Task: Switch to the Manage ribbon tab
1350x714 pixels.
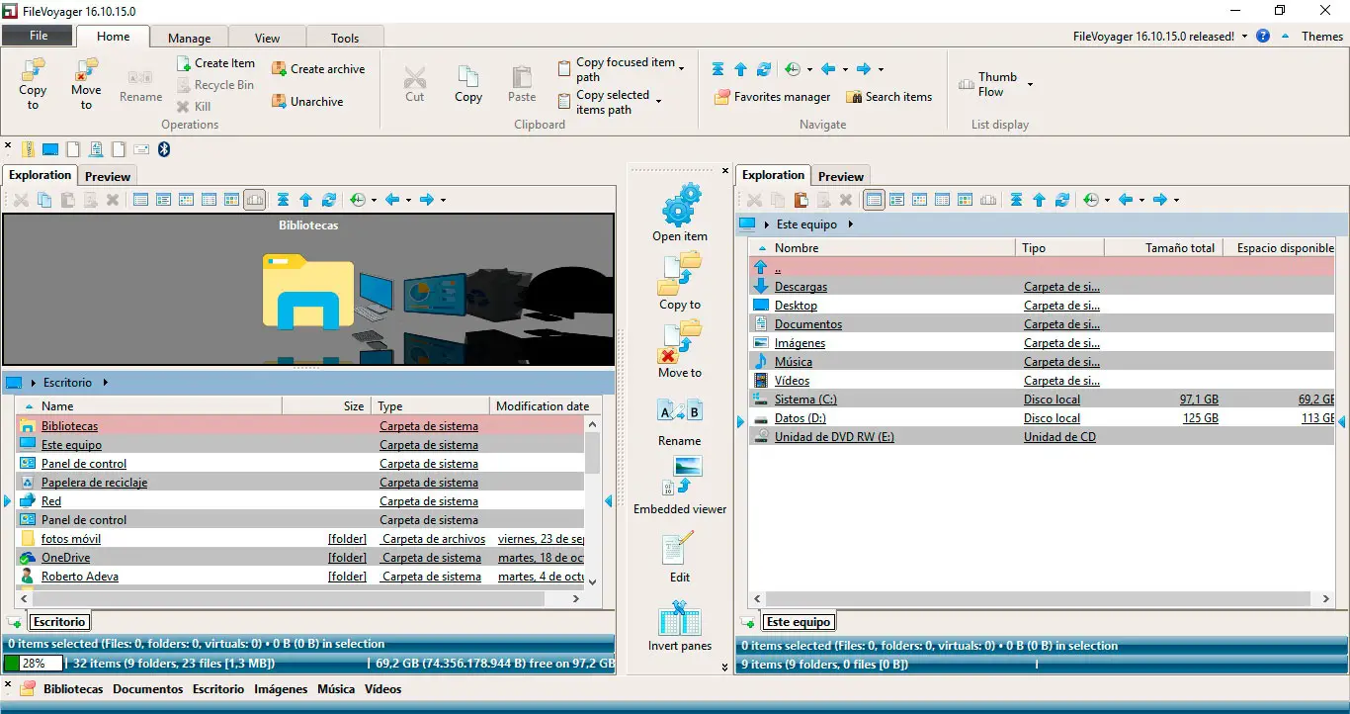Action: [x=189, y=38]
